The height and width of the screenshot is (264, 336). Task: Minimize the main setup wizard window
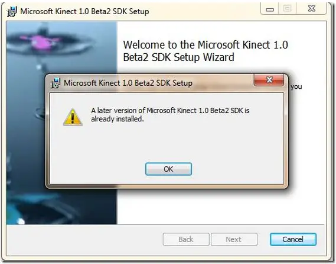[x=270, y=9]
